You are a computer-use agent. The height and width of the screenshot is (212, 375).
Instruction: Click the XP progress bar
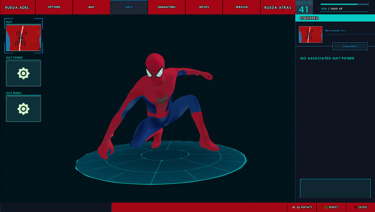(344, 4)
